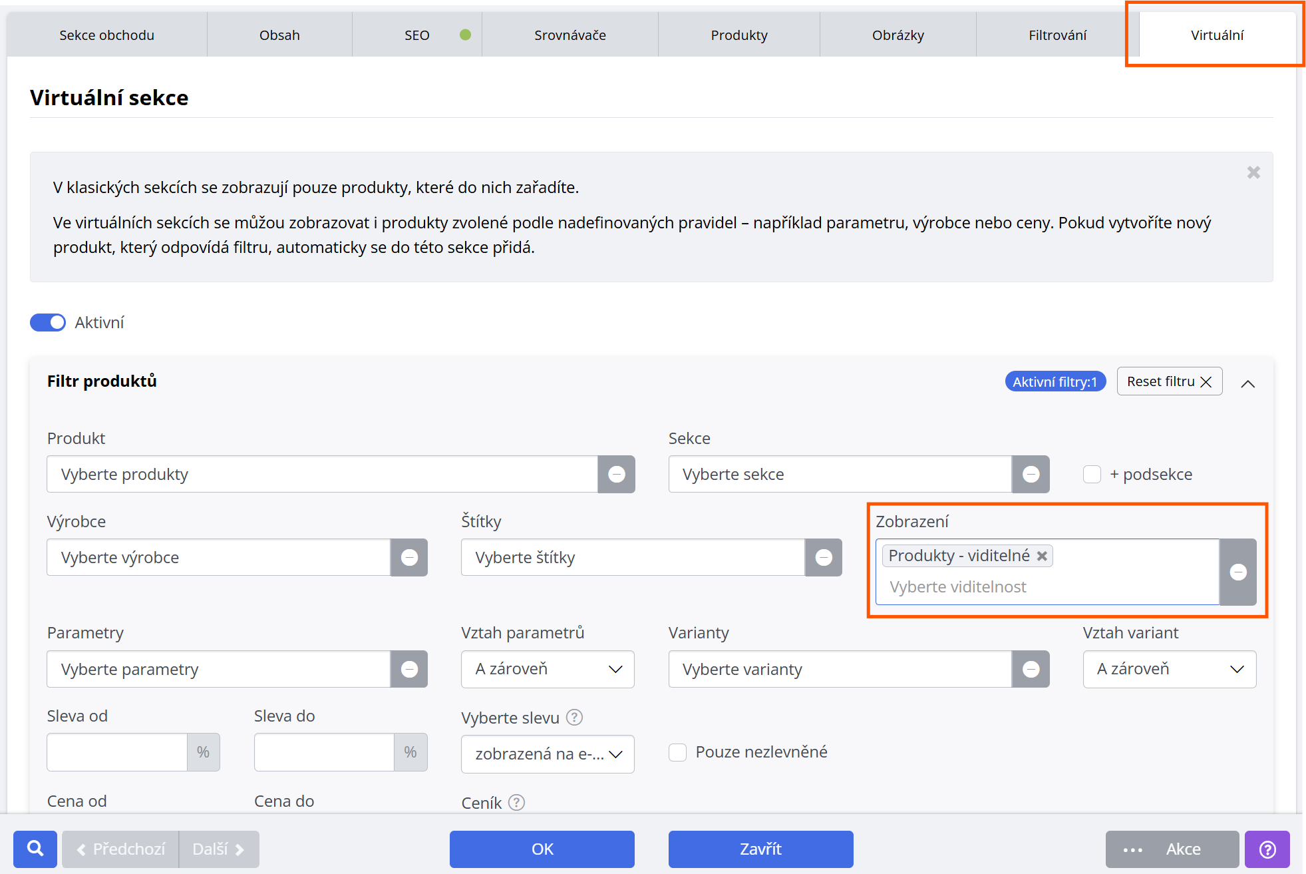The width and height of the screenshot is (1306, 874).
Task: Click the 'Filtr produktů' title
Action: 102,381
